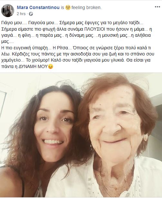This screenshot has height=198, width=162.
Task: Click the globe public privacy icon
Action: click(31, 14)
